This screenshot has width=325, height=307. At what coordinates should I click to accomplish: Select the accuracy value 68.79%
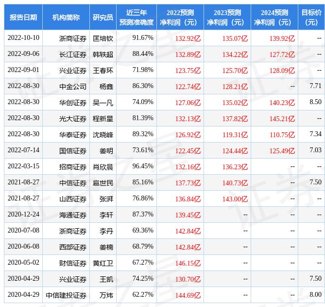(x=143, y=246)
